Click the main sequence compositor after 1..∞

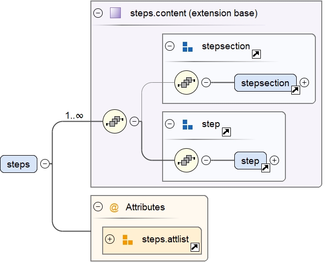point(114,121)
